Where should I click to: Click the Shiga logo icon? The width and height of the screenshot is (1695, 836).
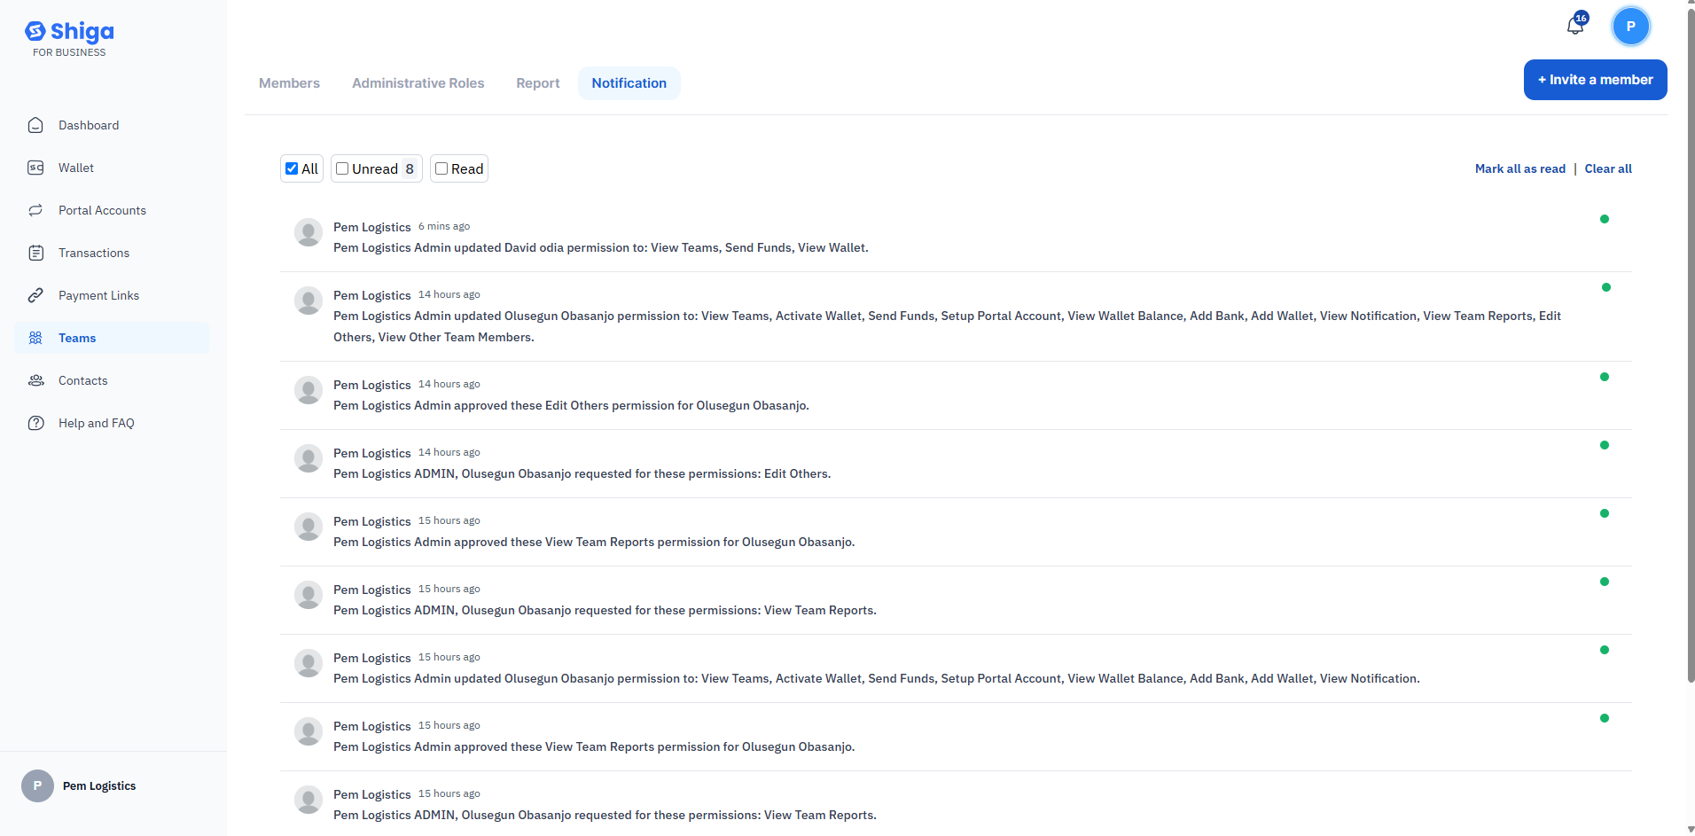tap(35, 32)
